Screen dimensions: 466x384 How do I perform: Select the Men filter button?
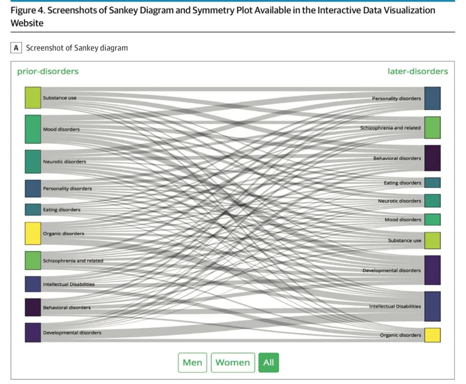[x=192, y=362]
